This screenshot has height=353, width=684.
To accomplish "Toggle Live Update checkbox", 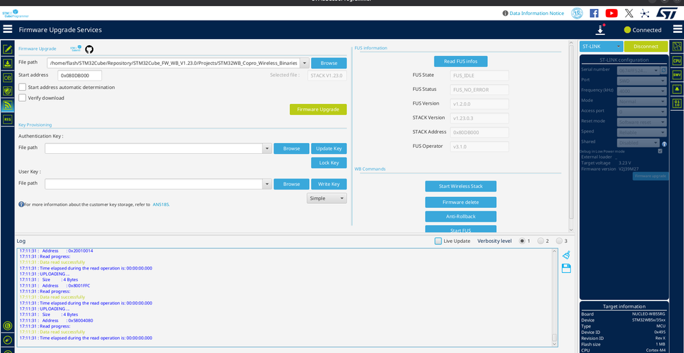I will click(438, 241).
